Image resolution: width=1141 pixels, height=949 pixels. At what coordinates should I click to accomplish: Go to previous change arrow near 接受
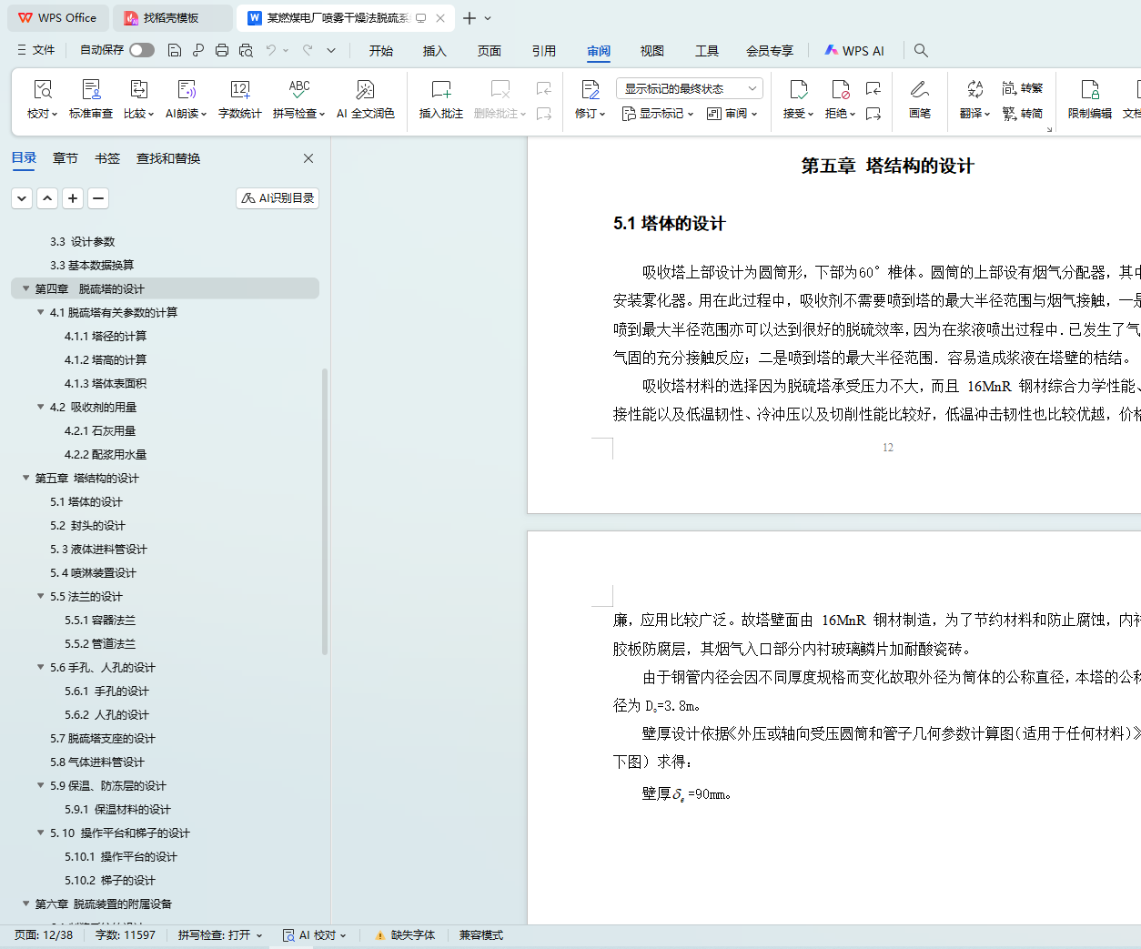pyautogui.click(x=873, y=88)
